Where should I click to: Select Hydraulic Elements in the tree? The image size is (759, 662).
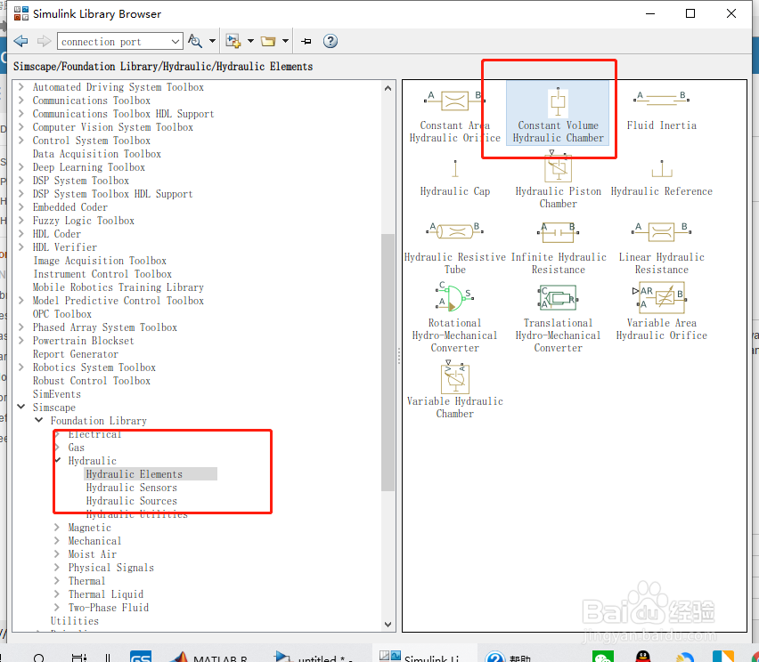point(135,474)
